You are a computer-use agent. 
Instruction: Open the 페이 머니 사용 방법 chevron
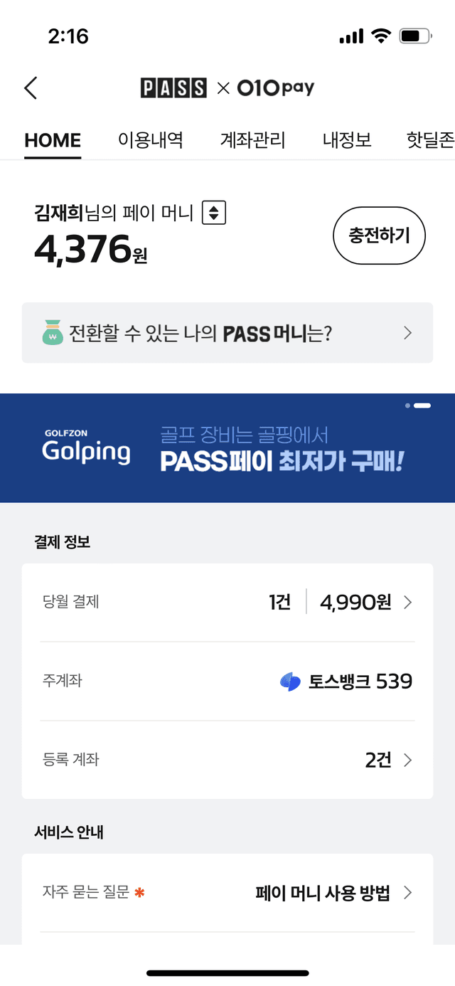tap(407, 893)
